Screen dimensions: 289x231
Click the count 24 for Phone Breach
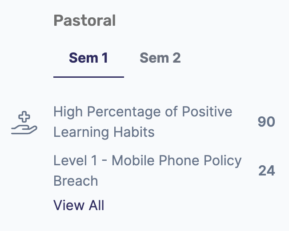pyautogui.click(x=267, y=171)
